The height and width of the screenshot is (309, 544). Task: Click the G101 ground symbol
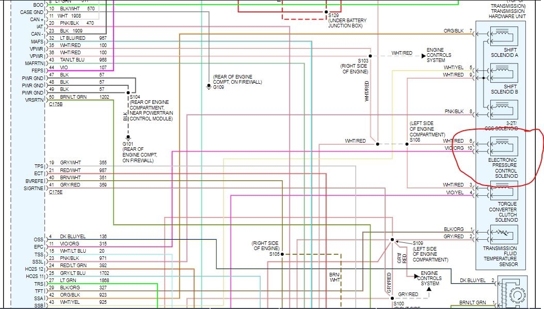pyautogui.click(x=128, y=138)
